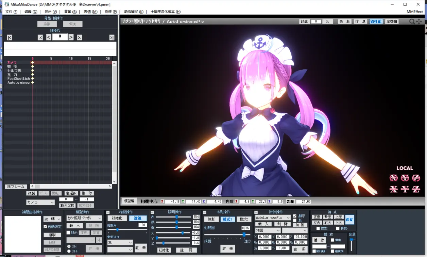Collapse the 相機操作 camera panel

pos(108,212)
